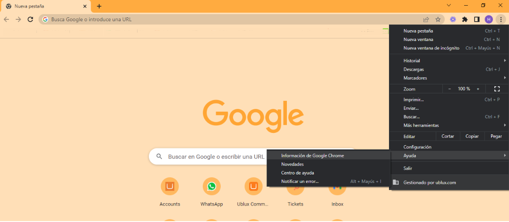Choose Salir from the menu
Image resolution: width=509 pixels, height=222 pixels.
point(449,168)
